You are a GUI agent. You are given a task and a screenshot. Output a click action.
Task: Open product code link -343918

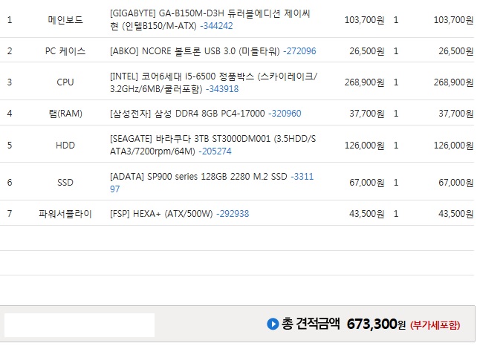[222, 89]
